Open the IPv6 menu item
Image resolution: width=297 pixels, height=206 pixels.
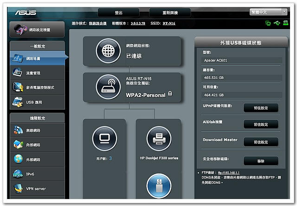point(38,174)
